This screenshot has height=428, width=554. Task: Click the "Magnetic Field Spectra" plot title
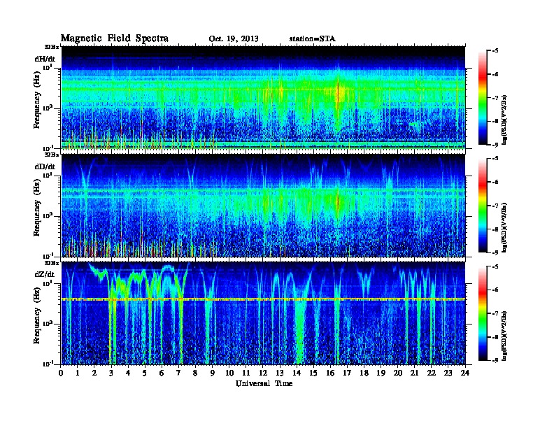point(115,38)
